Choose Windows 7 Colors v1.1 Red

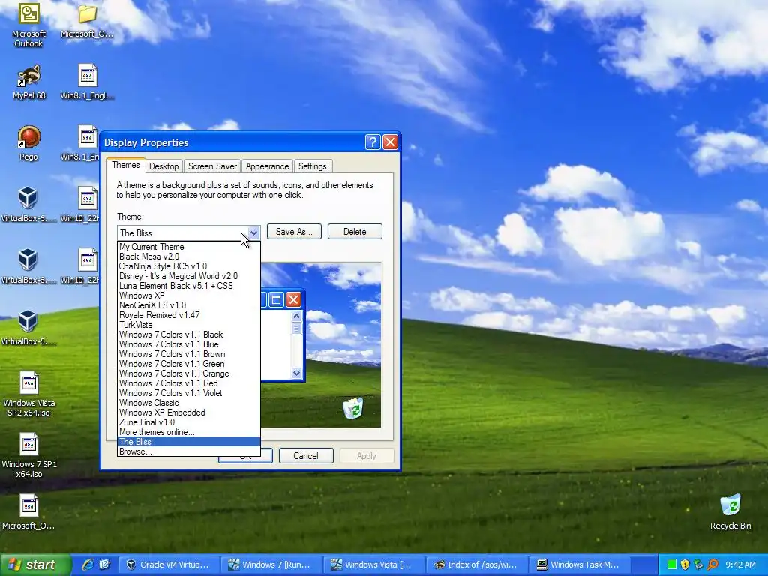point(188,383)
